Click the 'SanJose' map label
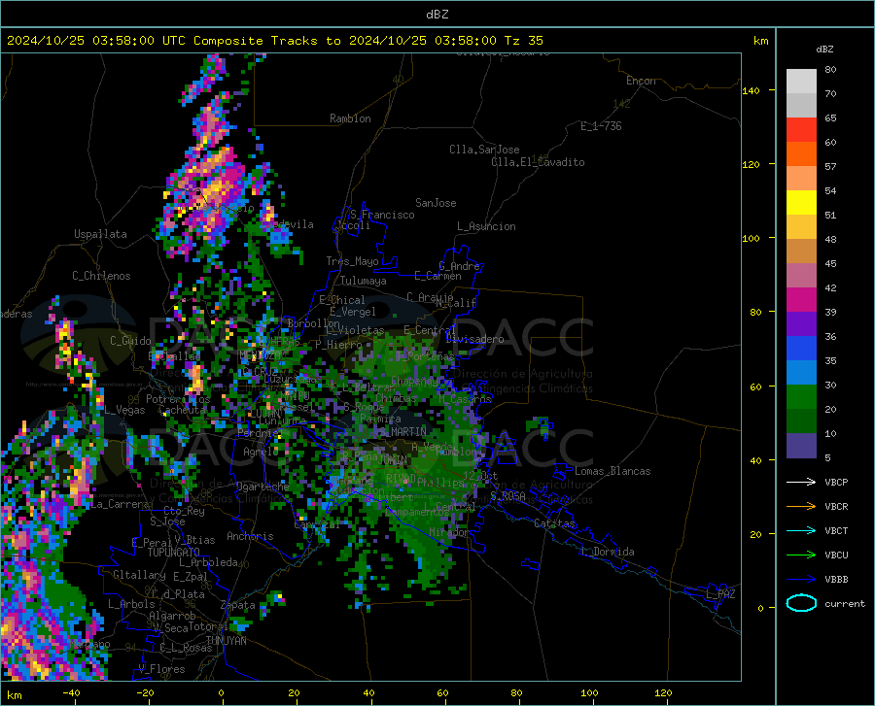 [x=436, y=203]
